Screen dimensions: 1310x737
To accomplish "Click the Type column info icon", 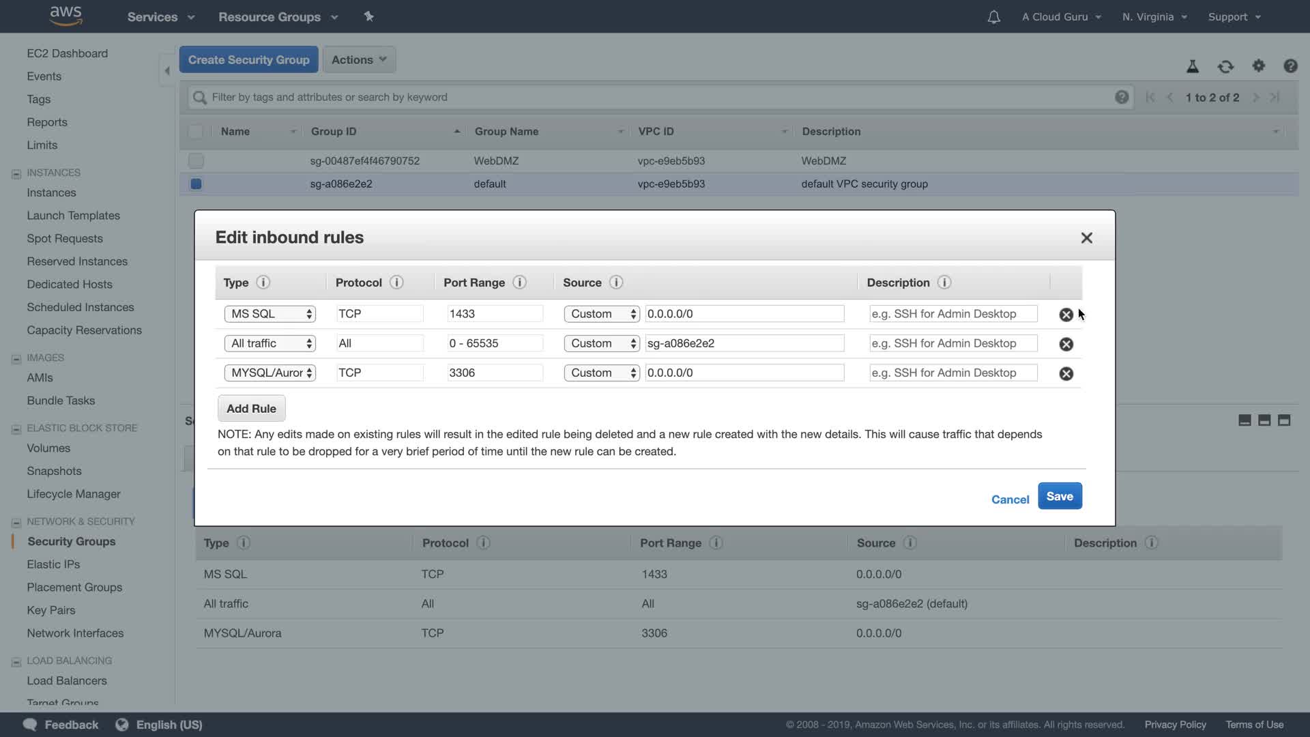I will pyautogui.click(x=263, y=283).
